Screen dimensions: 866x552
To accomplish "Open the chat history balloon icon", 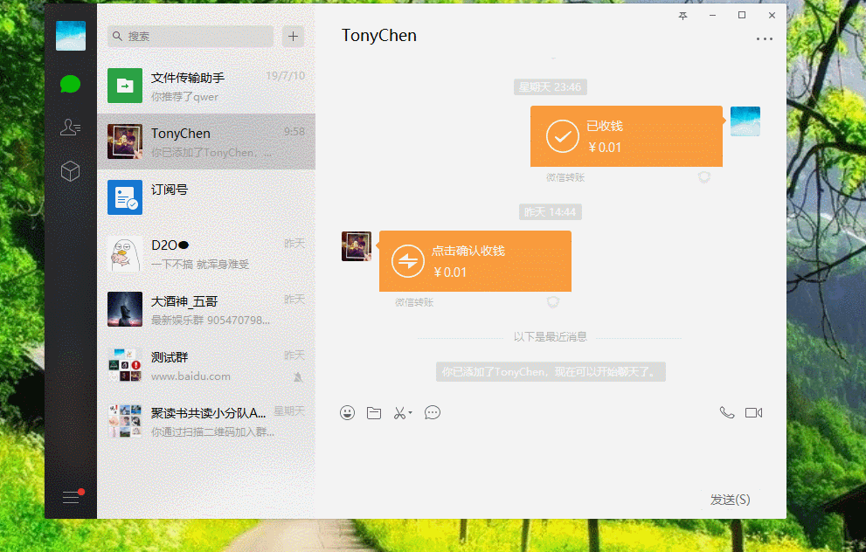I will 432,412.
